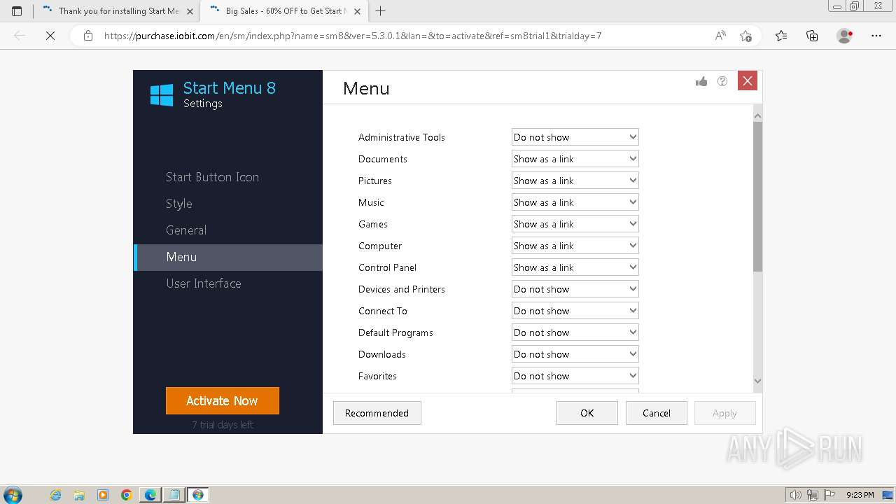Expand Downloads display dropdown
Viewport: 896px width, 504px height.
[575, 354]
